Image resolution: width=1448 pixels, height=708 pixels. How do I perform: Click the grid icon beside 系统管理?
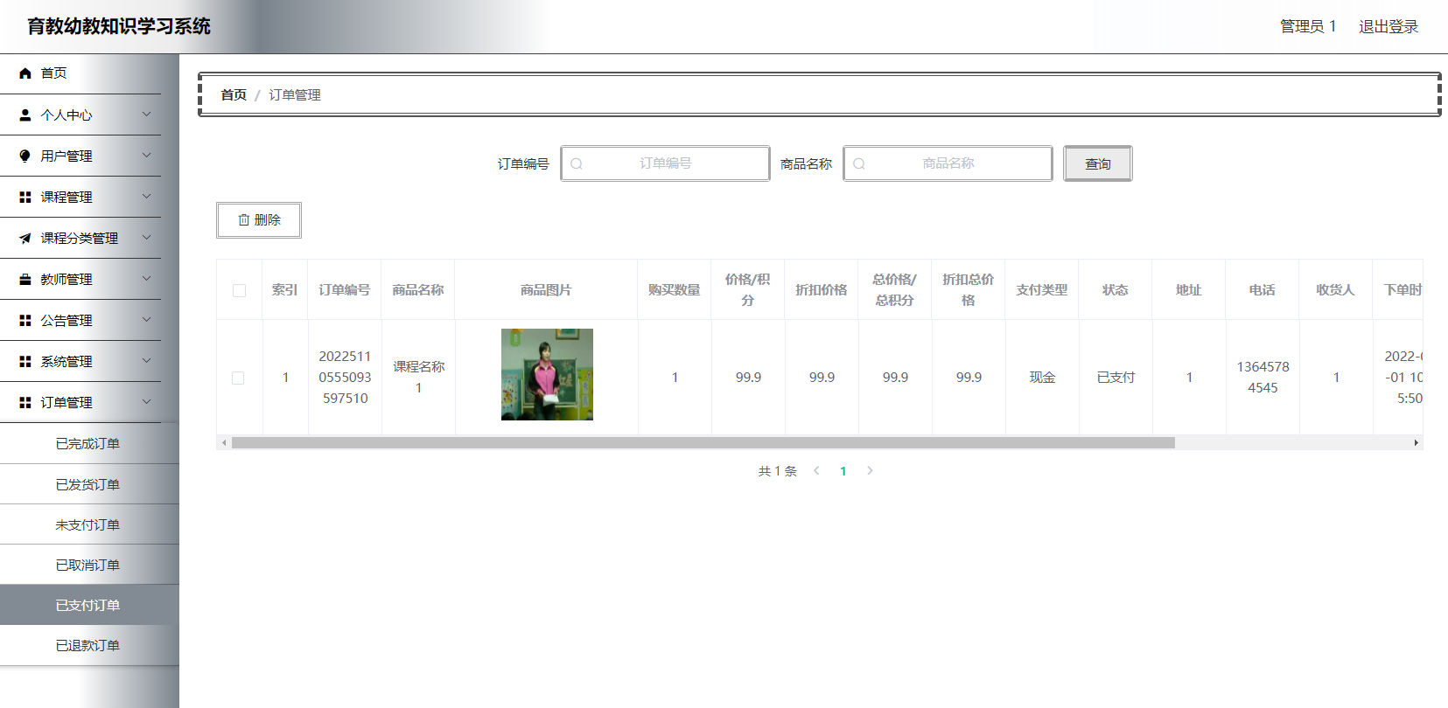tap(25, 361)
